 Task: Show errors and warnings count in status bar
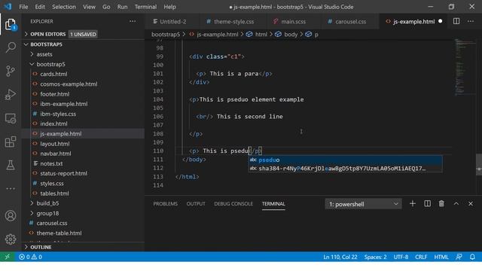tap(30, 257)
